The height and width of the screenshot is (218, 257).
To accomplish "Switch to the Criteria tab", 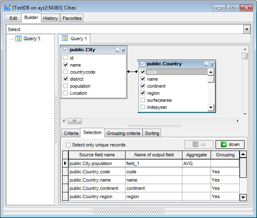I will click(71, 133).
